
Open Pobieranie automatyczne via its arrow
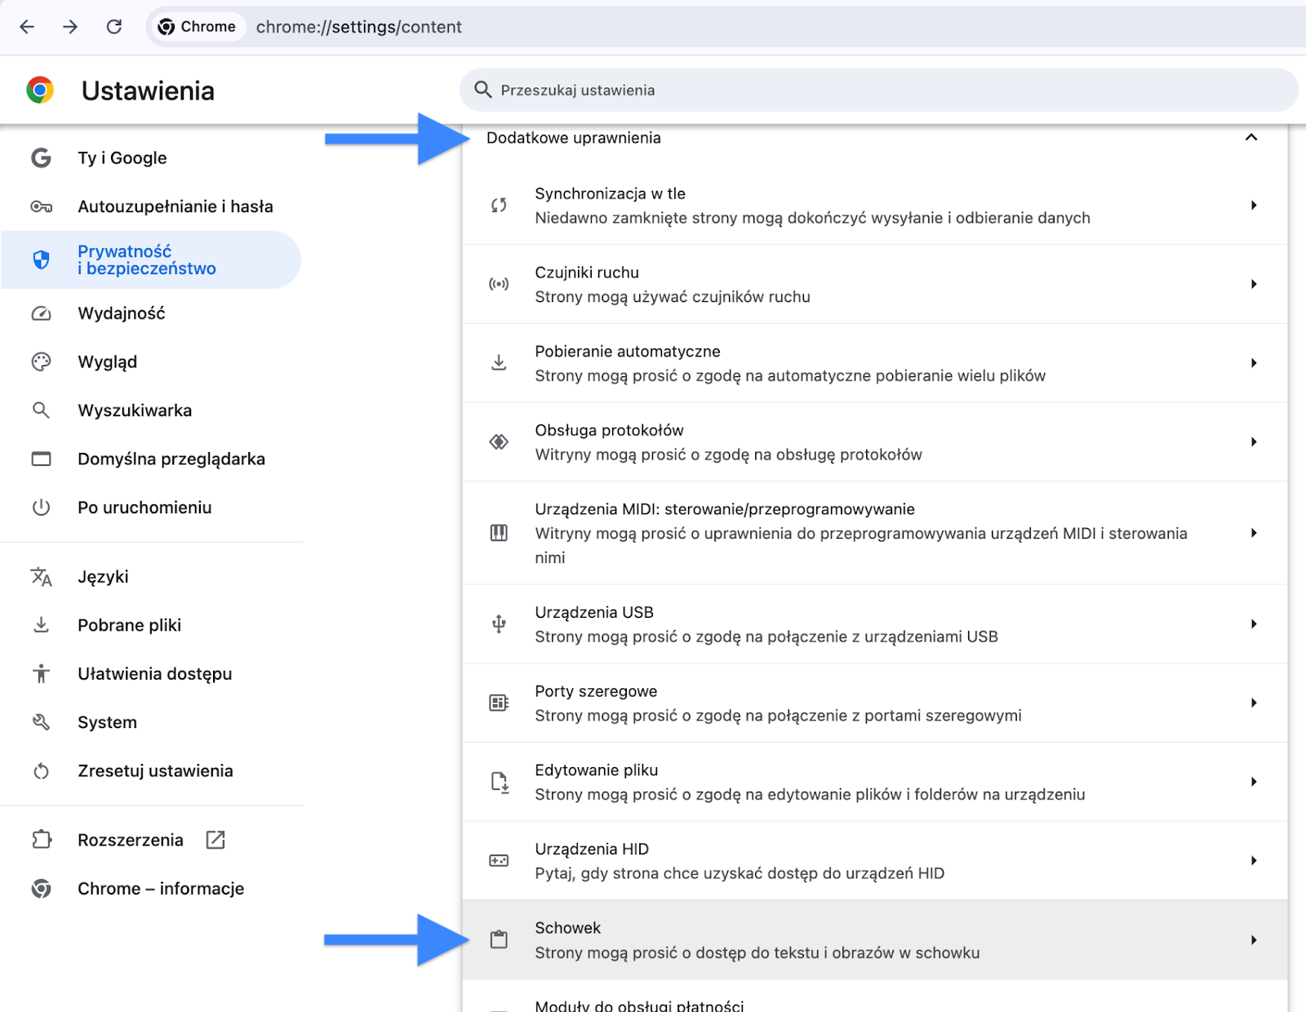(x=1254, y=362)
